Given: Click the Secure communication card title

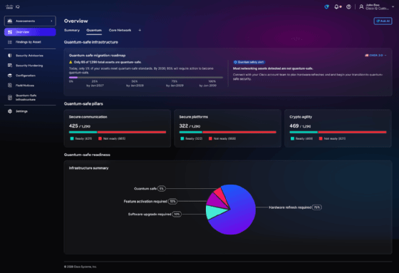Looking at the screenshot, I should 88,117.
